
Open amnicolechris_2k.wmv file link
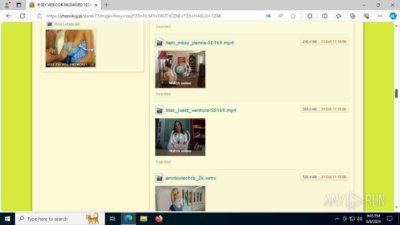[x=191, y=178]
